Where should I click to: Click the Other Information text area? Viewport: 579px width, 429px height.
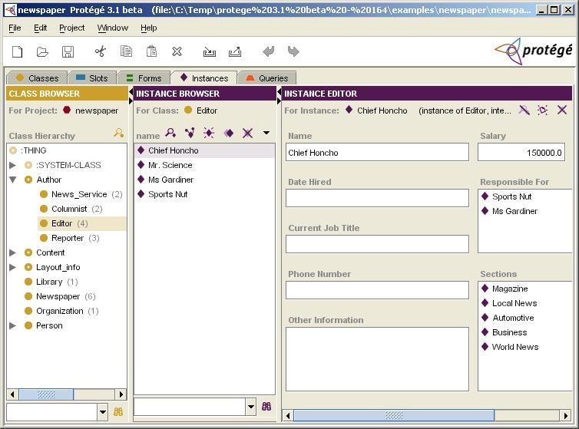[x=377, y=359]
